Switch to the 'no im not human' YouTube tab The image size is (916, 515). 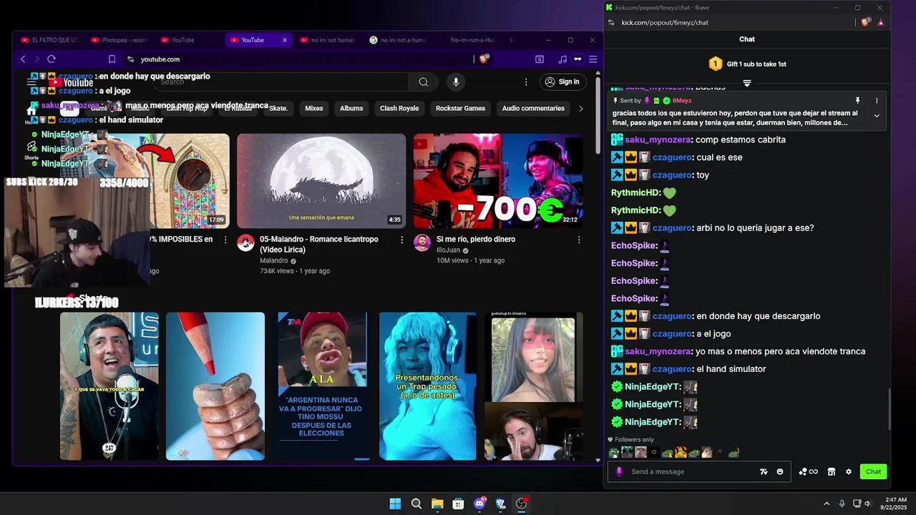(x=328, y=40)
